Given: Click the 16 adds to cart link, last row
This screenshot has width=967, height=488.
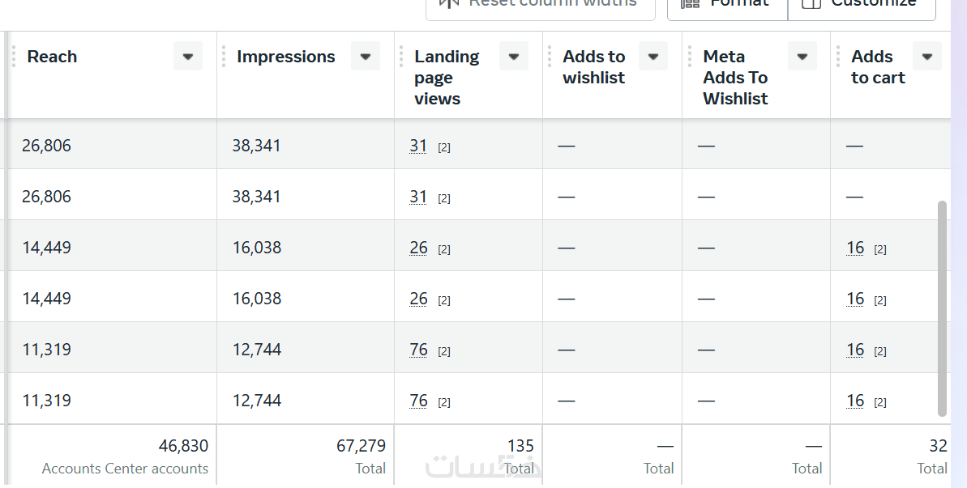Looking at the screenshot, I should (855, 401).
